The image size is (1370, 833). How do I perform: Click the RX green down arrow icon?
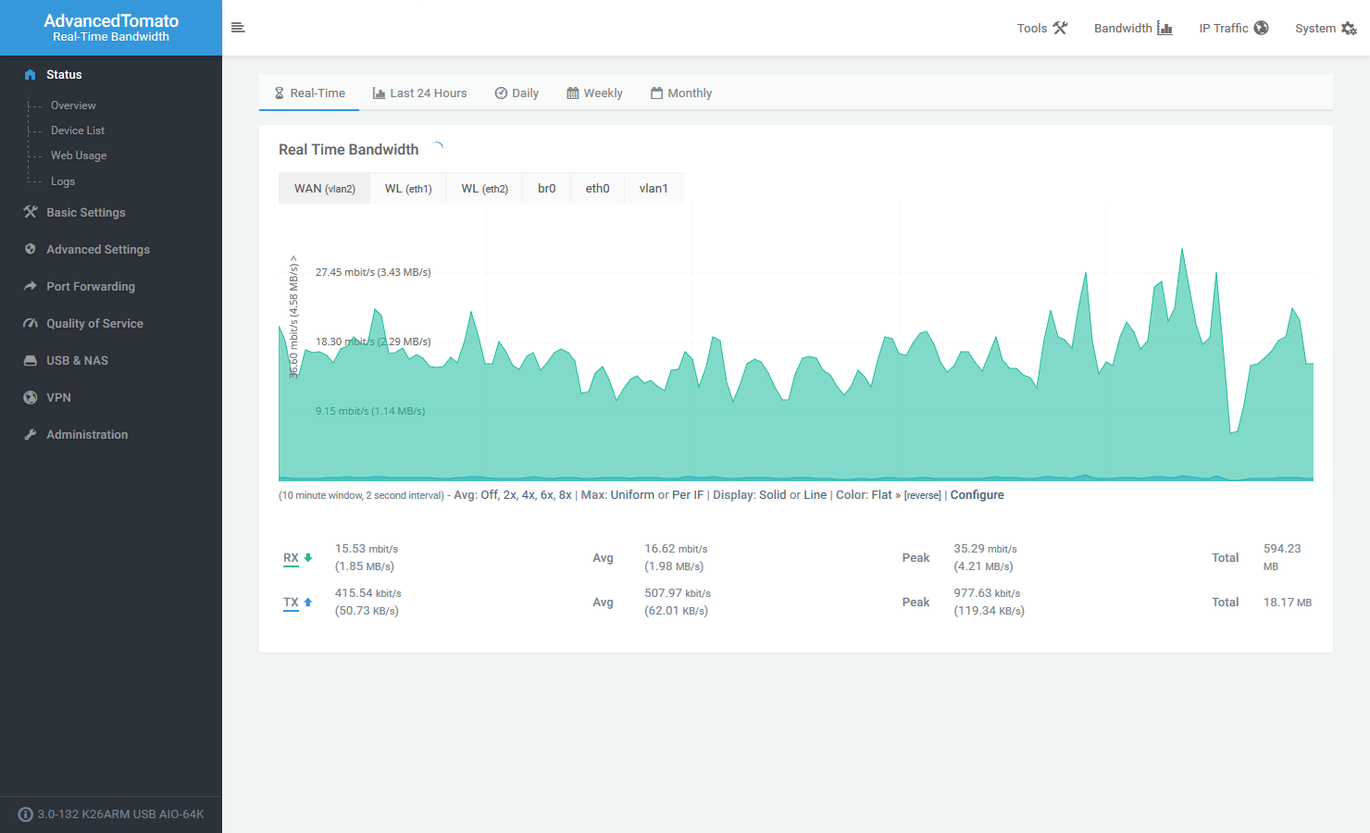[308, 557]
